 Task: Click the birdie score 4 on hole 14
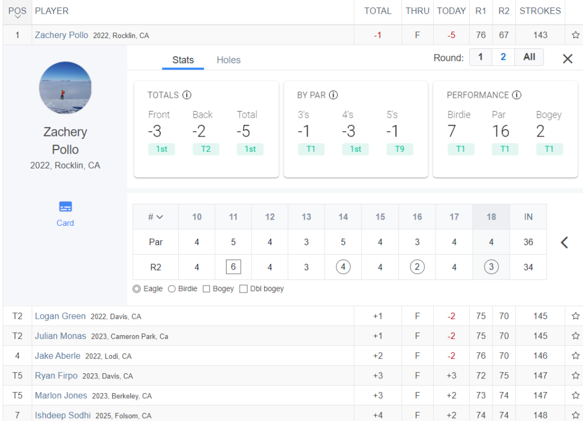(343, 267)
